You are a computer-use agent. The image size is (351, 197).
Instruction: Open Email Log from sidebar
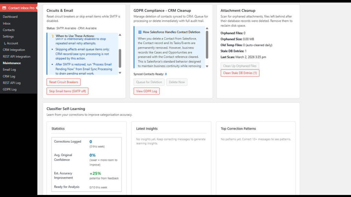tap(9, 70)
